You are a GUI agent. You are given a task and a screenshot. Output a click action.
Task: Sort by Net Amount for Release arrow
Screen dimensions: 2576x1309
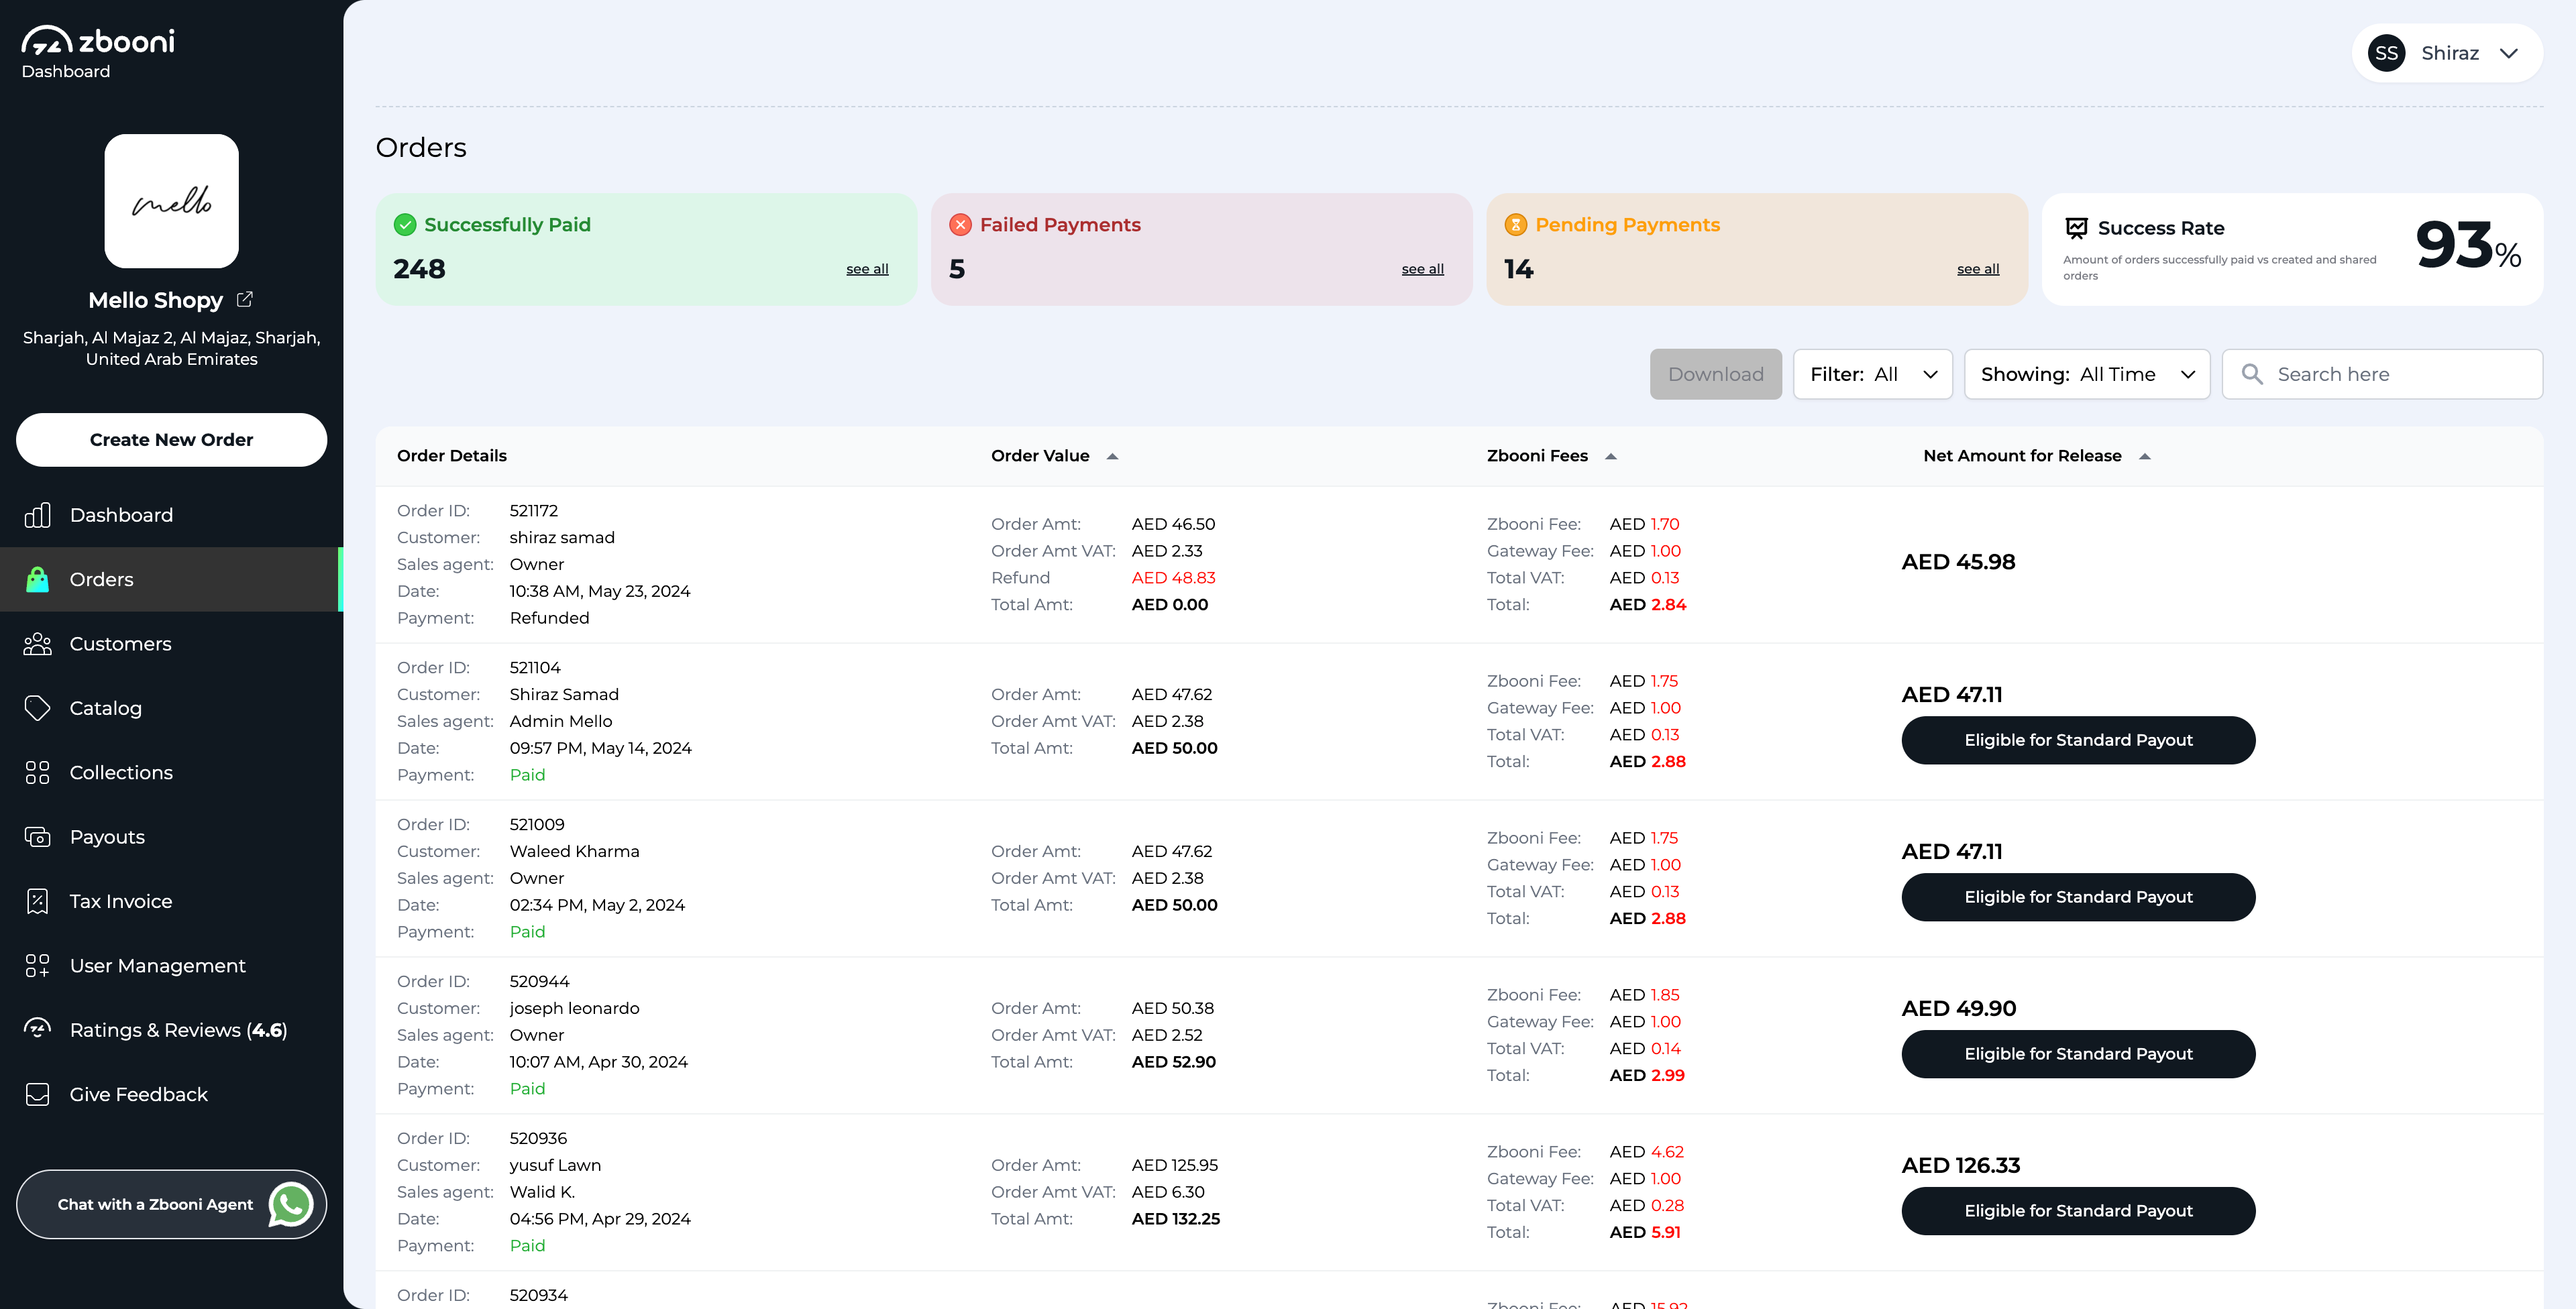click(x=2144, y=456)
